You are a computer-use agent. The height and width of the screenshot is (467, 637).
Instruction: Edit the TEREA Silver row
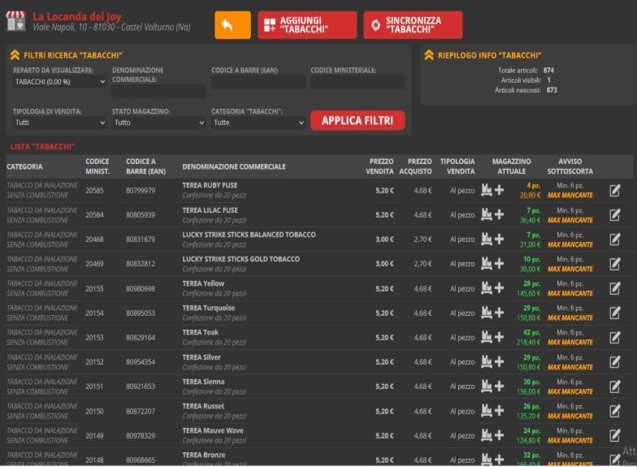click(x=614, y=362)
